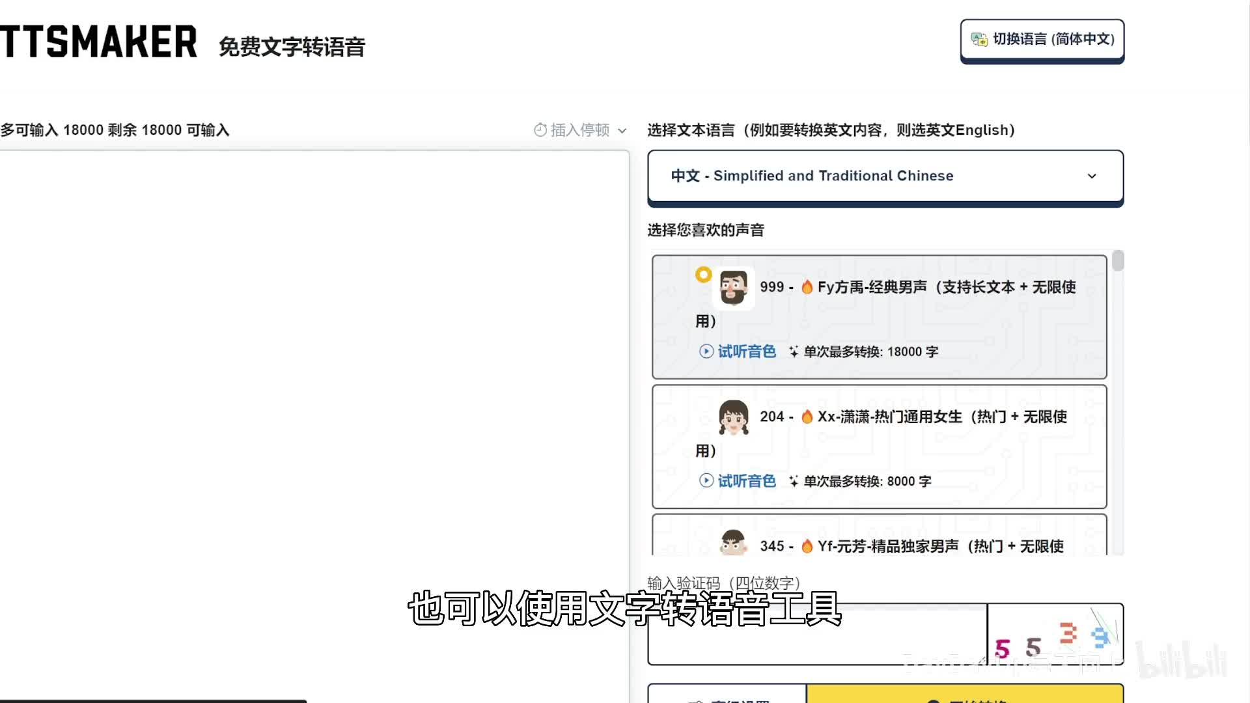The image size is (1250, 703).
Task: Select the 204 Xx-潇潇 voice card
Action: click(879, 447)
